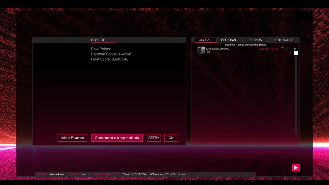Click the PLAYING NOW song title
329x185 pixels.
point(154,174)
